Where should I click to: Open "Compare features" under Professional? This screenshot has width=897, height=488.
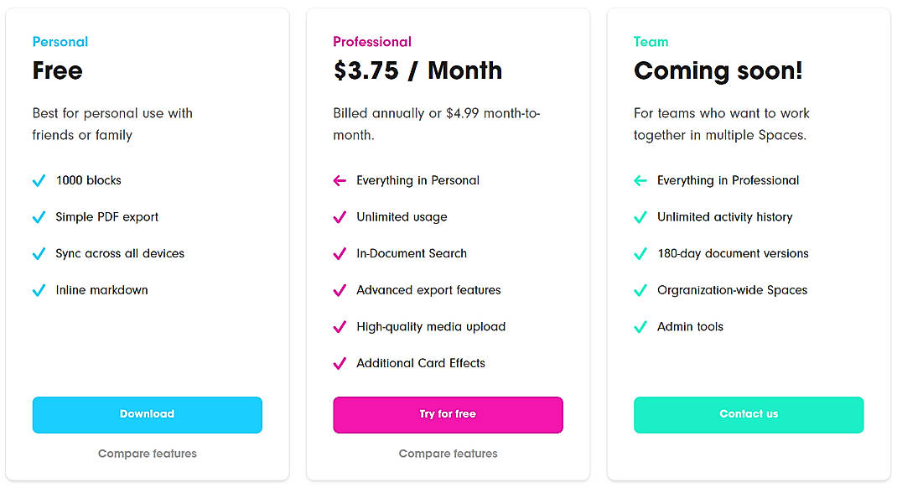coord(448,454)
